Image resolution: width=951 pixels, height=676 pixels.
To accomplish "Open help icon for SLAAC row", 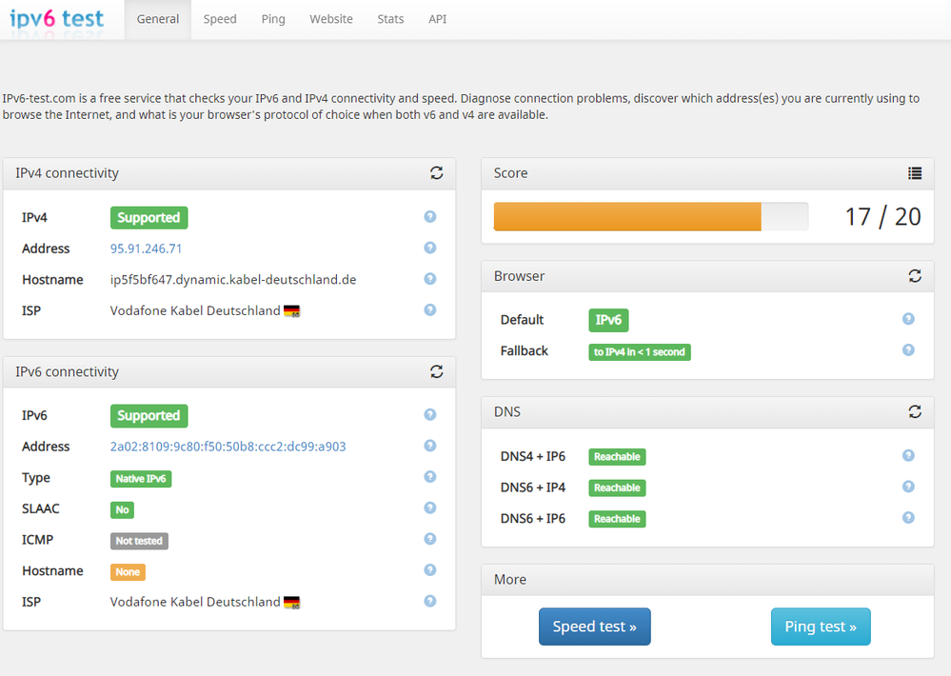I will coord(430,508).
